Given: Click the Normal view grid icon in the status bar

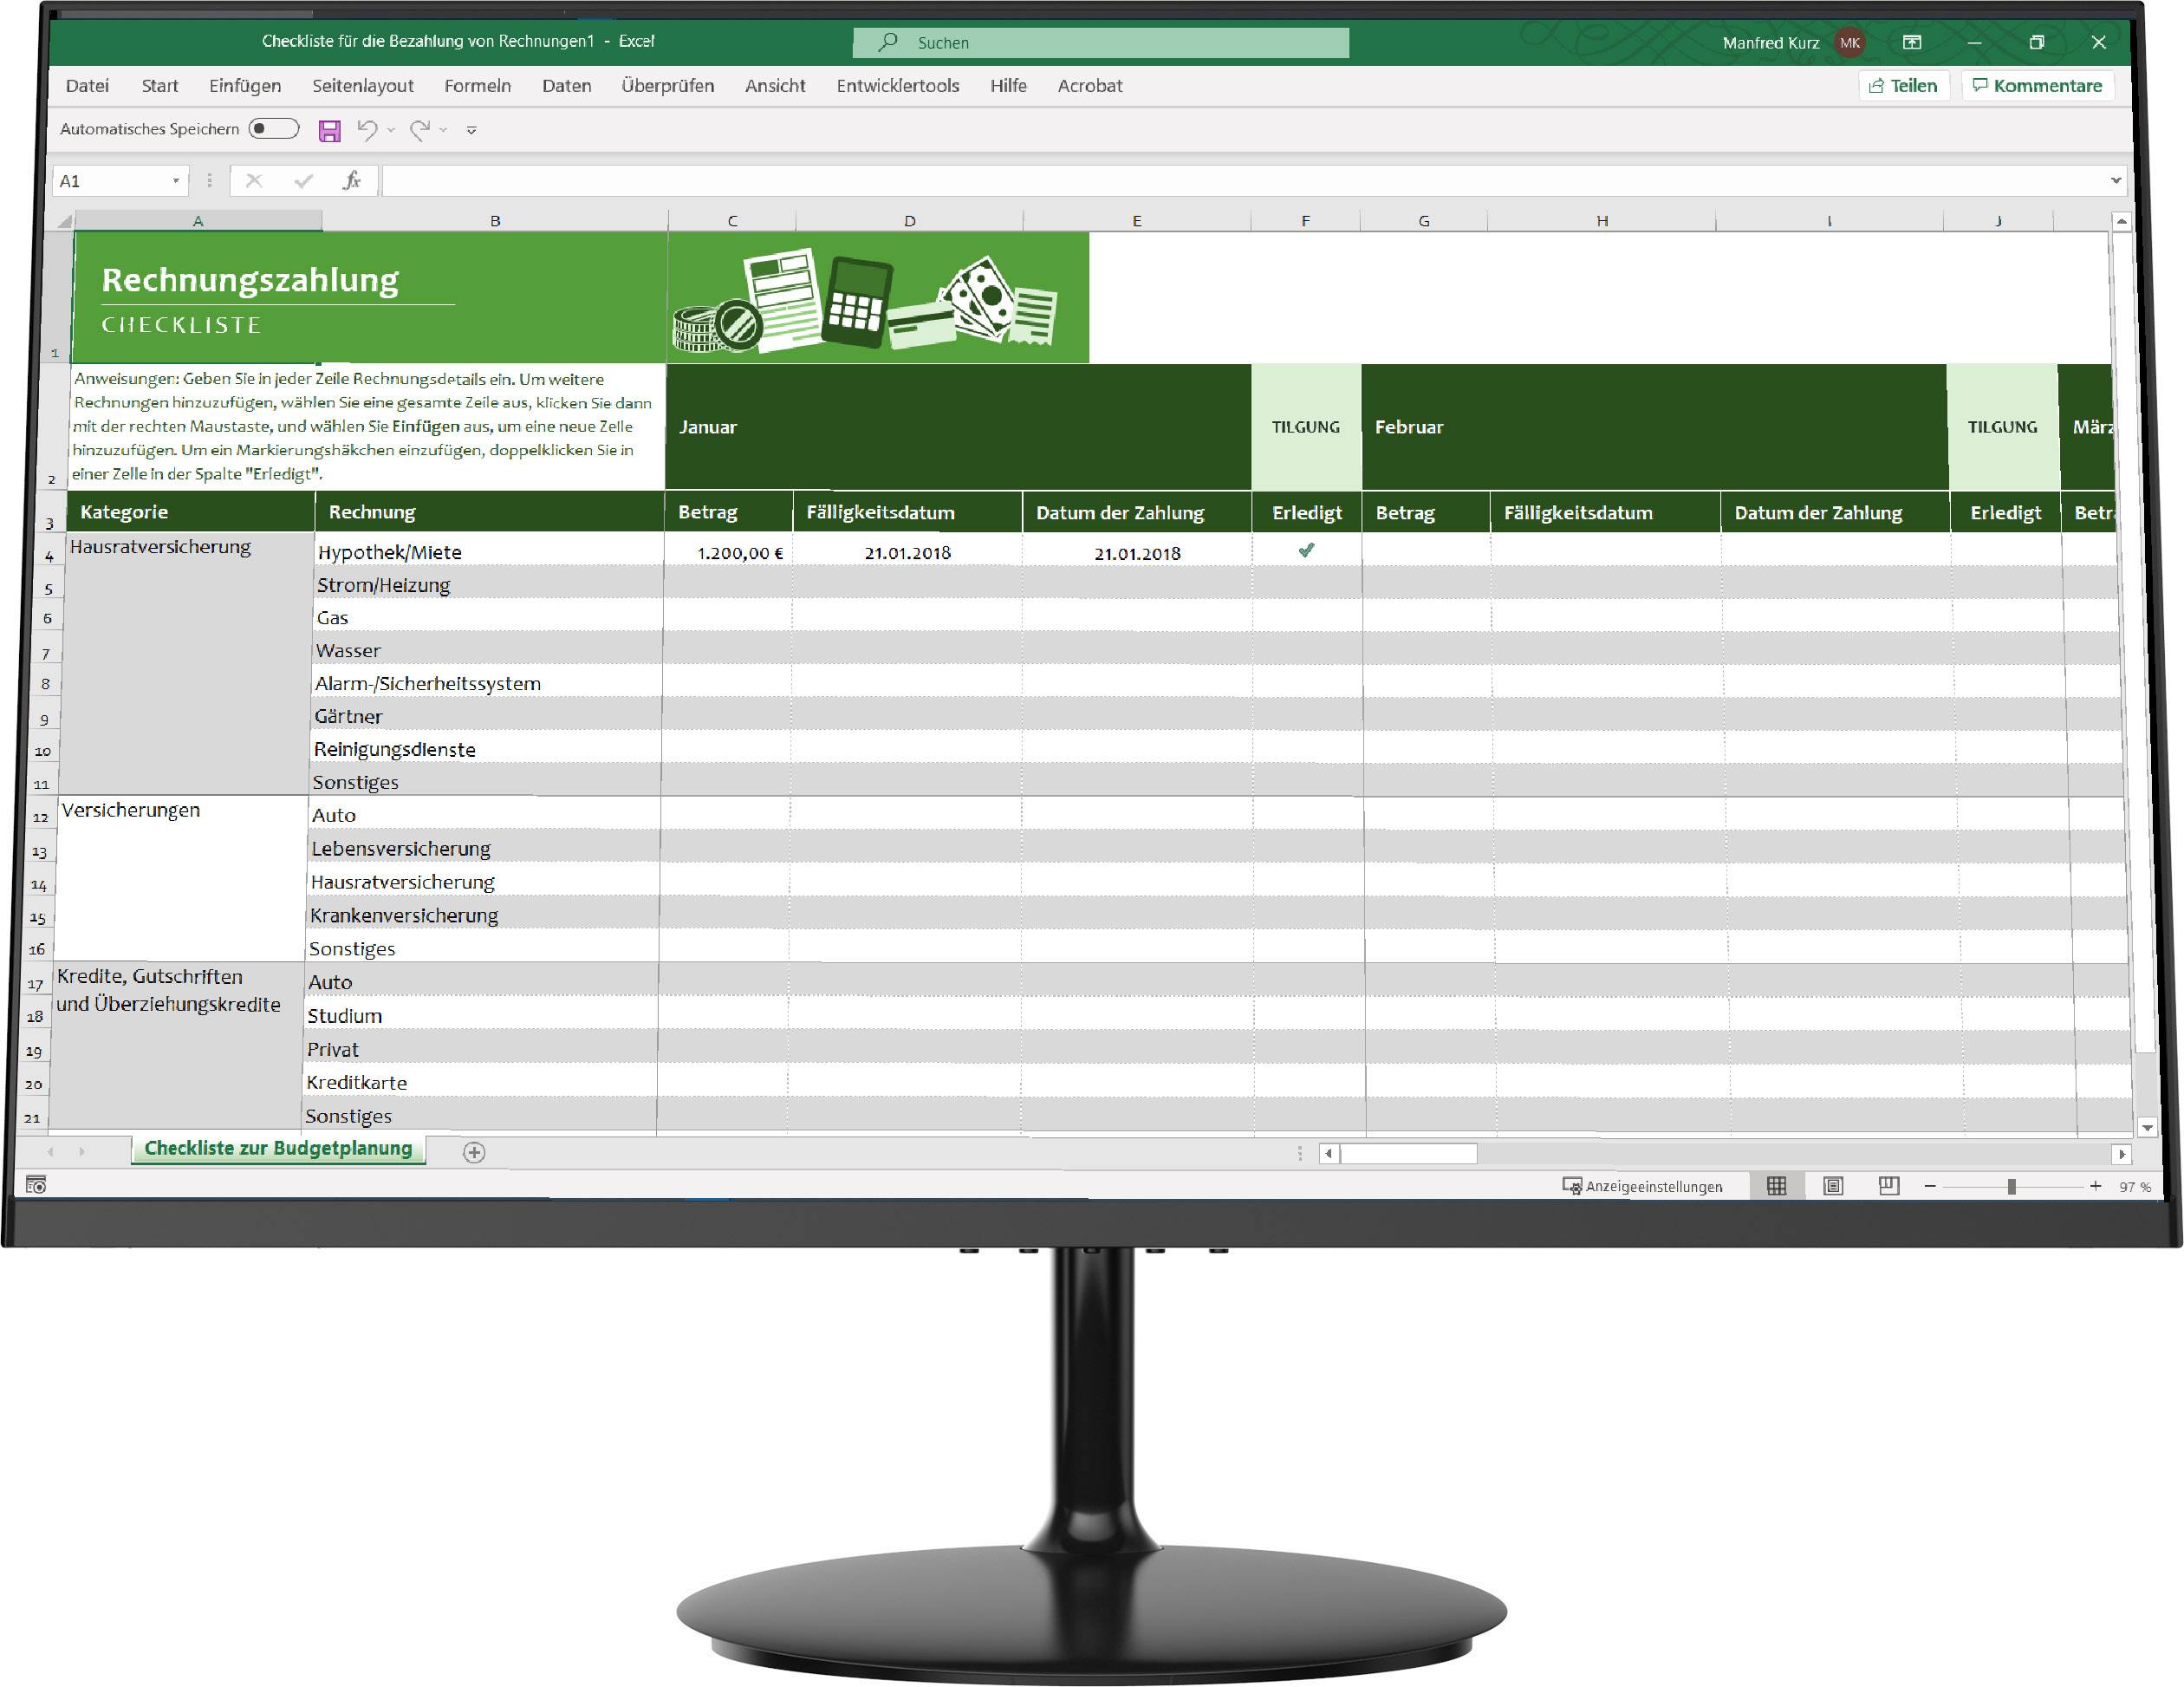Looking at the screenshot, I should tap(1778, 1186).
